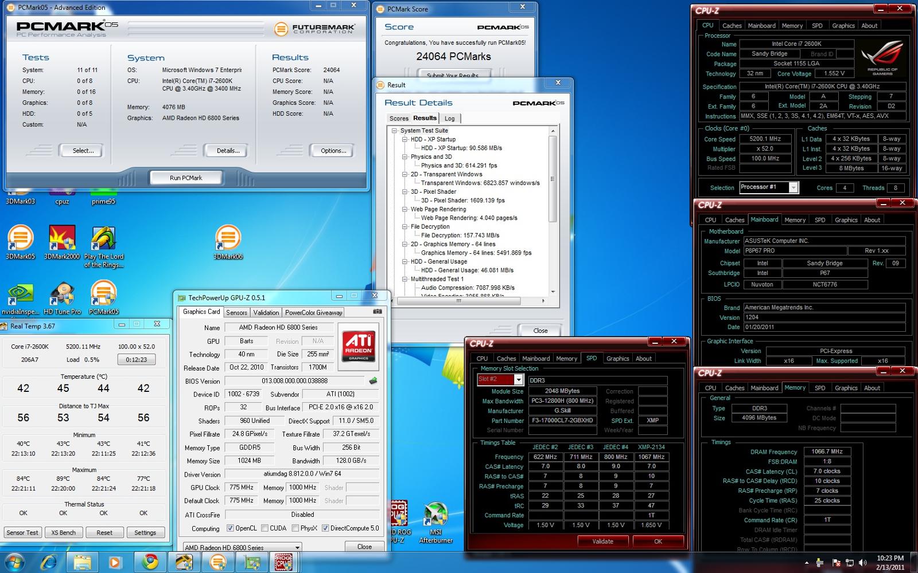Open Windows Media Player from the taskbar
The height and width of the screenshot is (573, 918).
click(115, 562)
